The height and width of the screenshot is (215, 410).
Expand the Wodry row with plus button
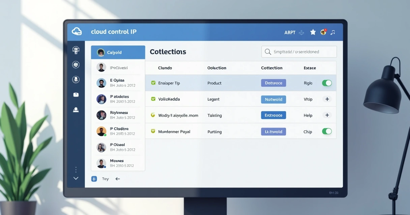[x=327, y=115]
